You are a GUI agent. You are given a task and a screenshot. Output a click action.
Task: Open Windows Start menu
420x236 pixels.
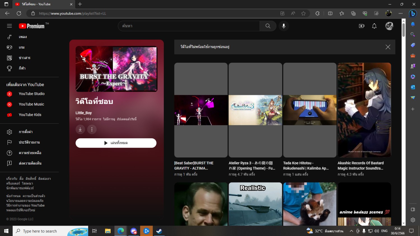click(6, 231)
